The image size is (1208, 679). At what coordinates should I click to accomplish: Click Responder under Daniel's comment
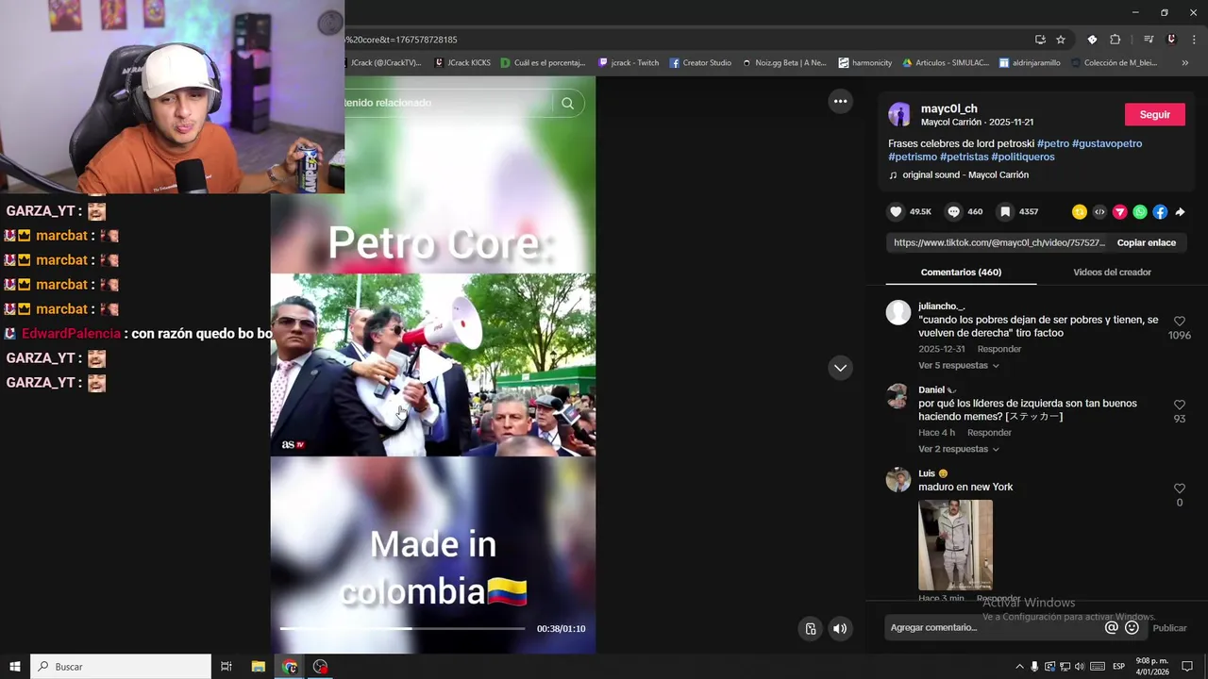(x=989, y=433)
